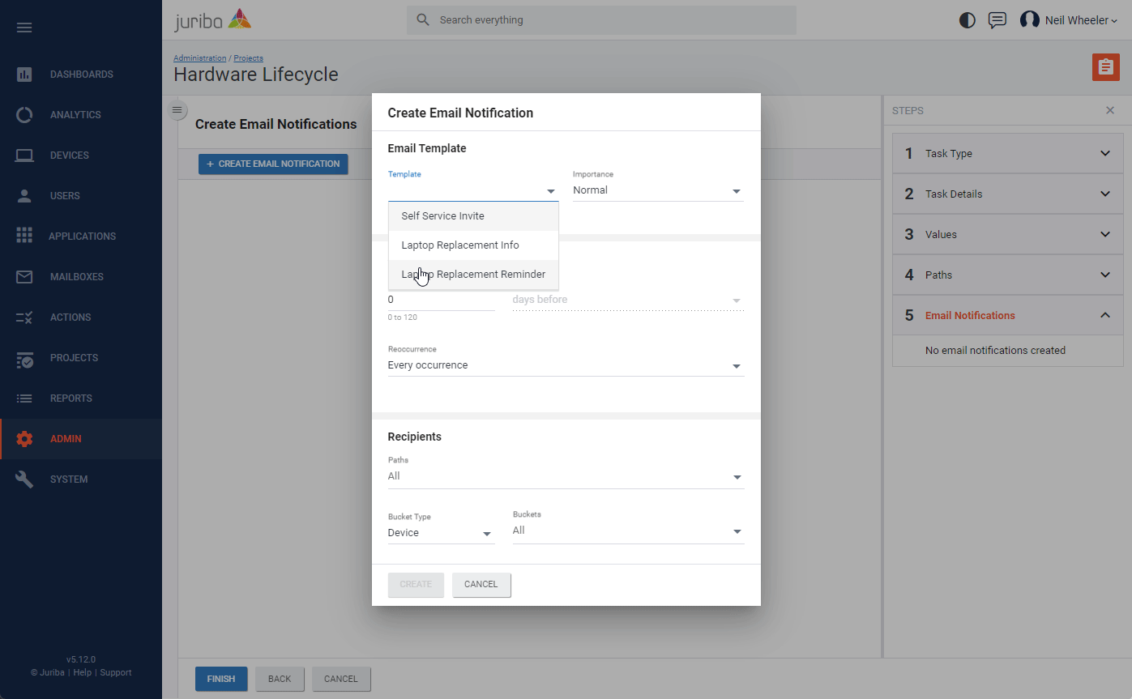Open the Template dropdown arrow
This screenshot has width=1132, height=699.
(551, 191)
